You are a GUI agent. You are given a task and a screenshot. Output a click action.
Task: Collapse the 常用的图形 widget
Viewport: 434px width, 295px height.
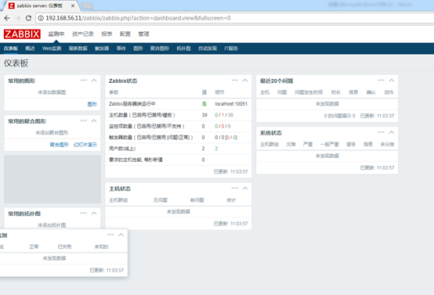94,80
